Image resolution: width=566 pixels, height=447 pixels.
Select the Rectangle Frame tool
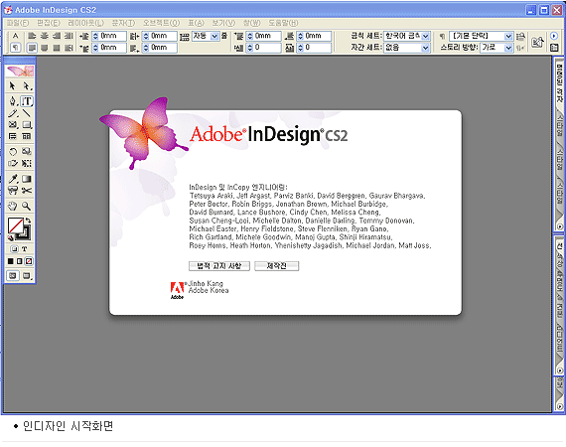pyautogui.click(x=13, y=125)
